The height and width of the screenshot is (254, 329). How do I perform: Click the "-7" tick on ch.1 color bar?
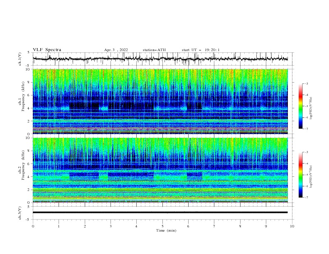[x=306, y=129]
